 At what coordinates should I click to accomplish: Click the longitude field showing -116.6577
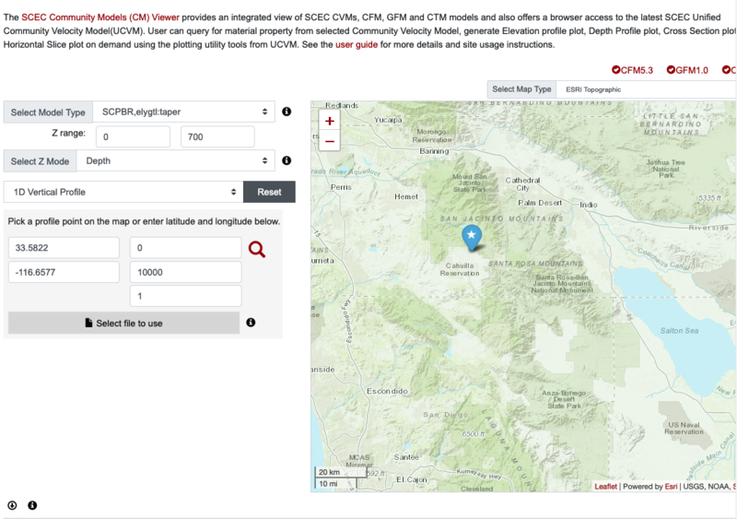click(x=64, y=273)
